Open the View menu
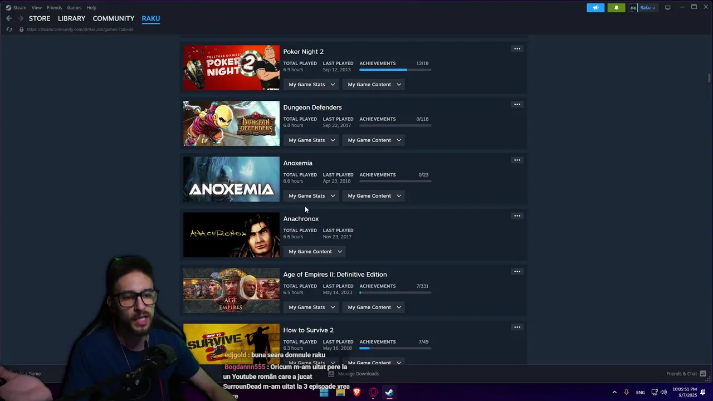 37,8
